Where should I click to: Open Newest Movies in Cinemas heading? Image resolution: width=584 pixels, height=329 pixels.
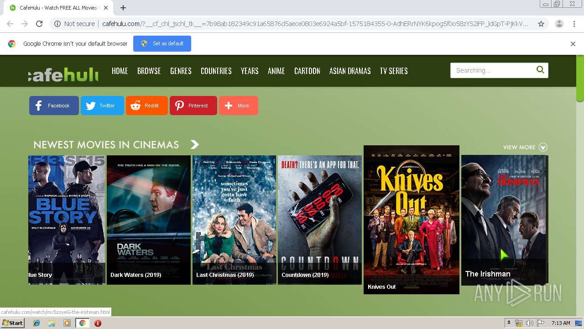[x=106, y=145]
